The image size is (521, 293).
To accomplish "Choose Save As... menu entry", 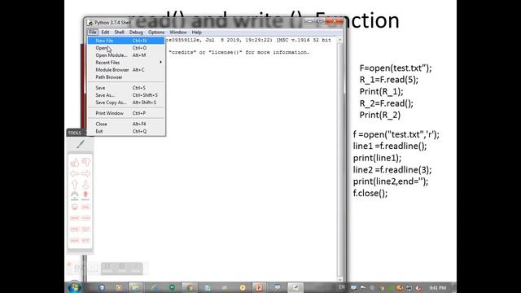I will click(x=126, y=95).
